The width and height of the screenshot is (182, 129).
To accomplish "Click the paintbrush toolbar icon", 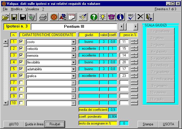I will [x=83, y=17].
